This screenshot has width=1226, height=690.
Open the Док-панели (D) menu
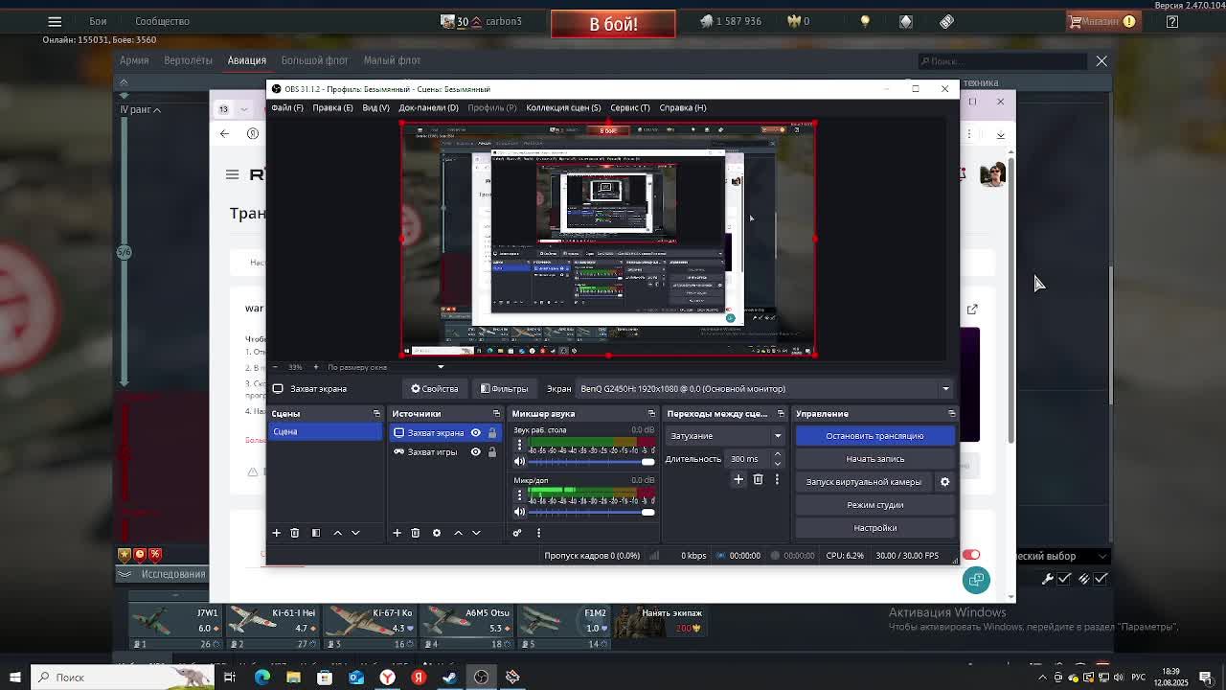(428, 107)
